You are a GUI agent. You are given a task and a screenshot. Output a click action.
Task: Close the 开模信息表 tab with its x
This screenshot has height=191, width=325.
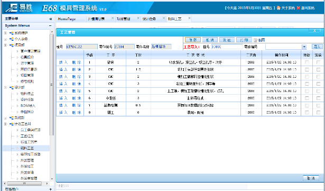pos(113,18)
